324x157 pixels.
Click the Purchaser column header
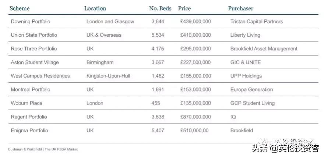[x=241, y=8]
